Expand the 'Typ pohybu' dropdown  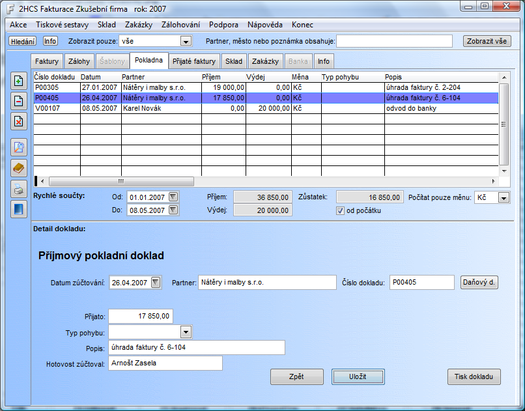tap(186, 332)
